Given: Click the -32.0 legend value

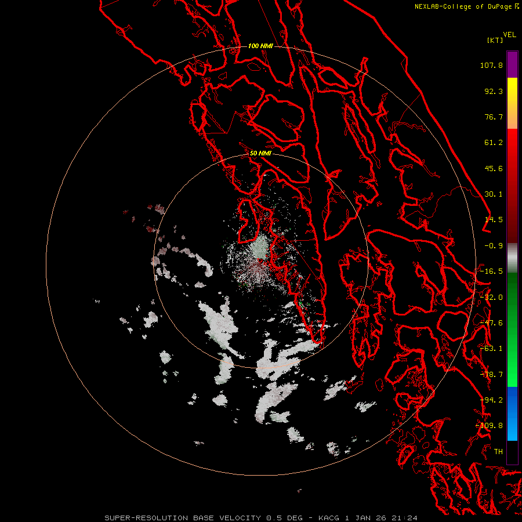Looking at the screenshot, I should pyautogui.click(x=491, y=298).
